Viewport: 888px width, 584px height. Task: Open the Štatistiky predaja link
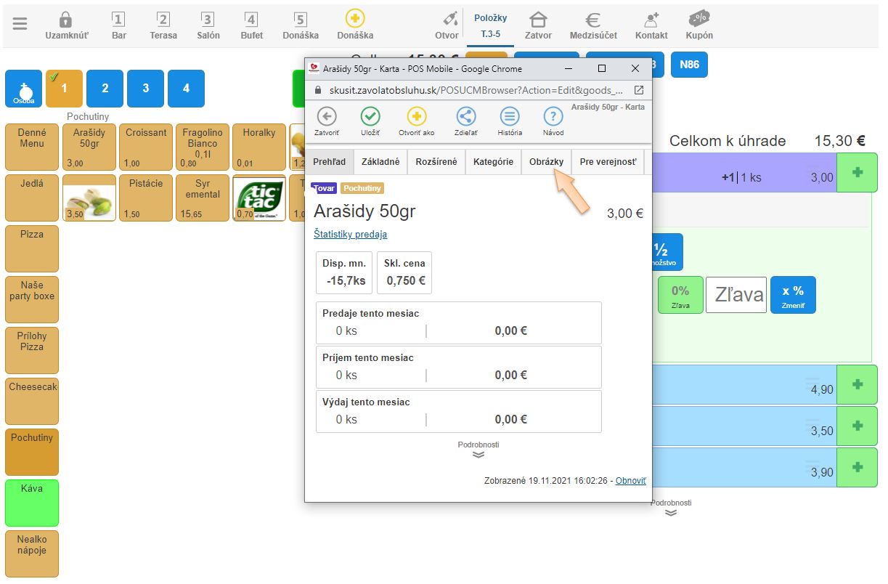tap(350, 234)
